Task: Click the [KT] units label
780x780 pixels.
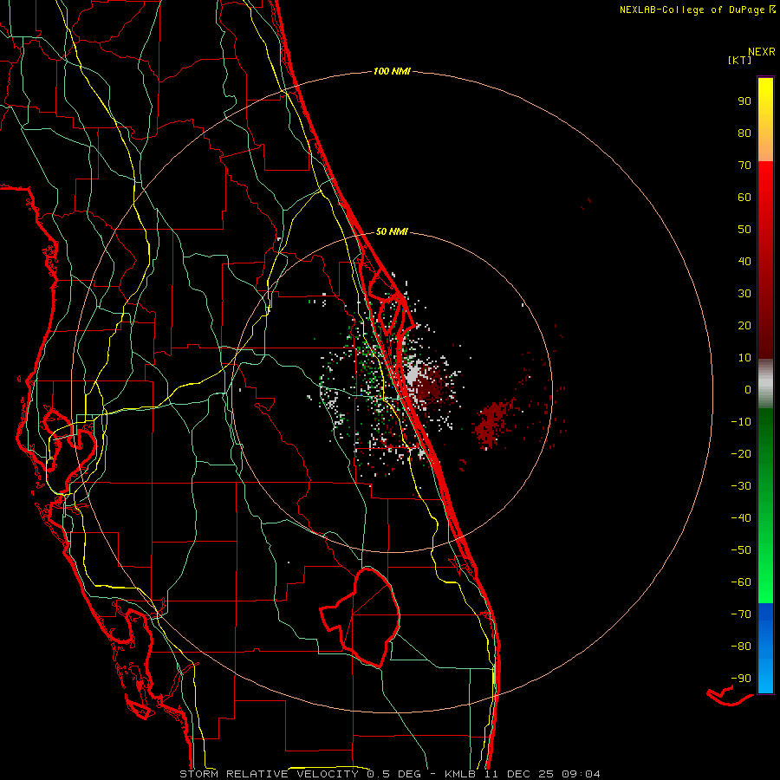Action: 739,61
